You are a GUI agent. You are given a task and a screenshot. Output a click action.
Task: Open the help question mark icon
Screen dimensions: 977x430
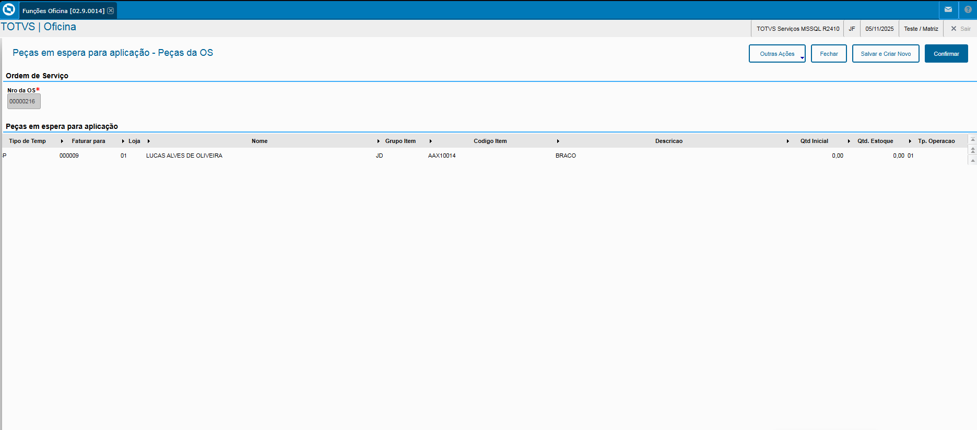tap(968, 9)
